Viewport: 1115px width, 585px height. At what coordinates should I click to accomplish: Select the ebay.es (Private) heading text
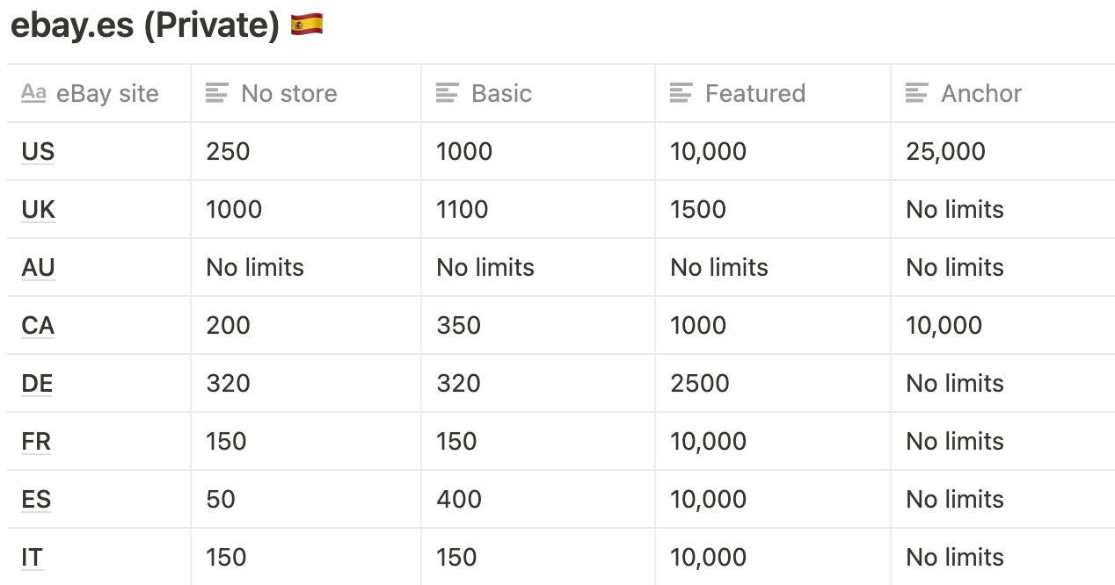[144, 25]
